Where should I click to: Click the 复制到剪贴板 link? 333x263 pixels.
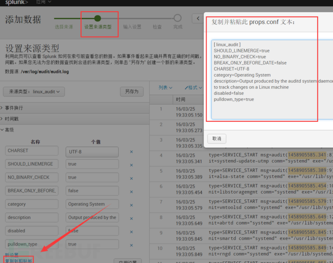click(x=19, y=261)
